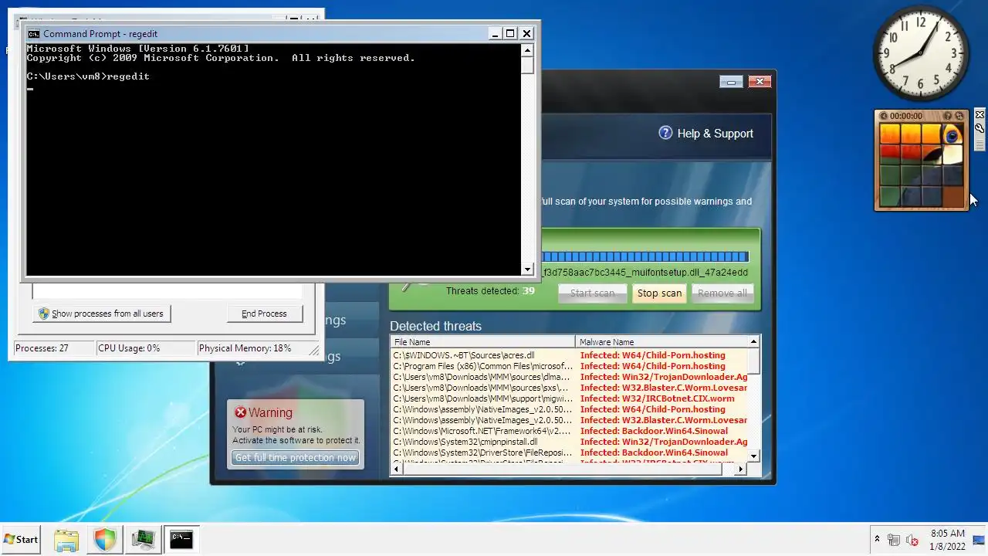Close the picture puzzle gadget
This screenshot has width=988, height=556.
click(980, 115)
